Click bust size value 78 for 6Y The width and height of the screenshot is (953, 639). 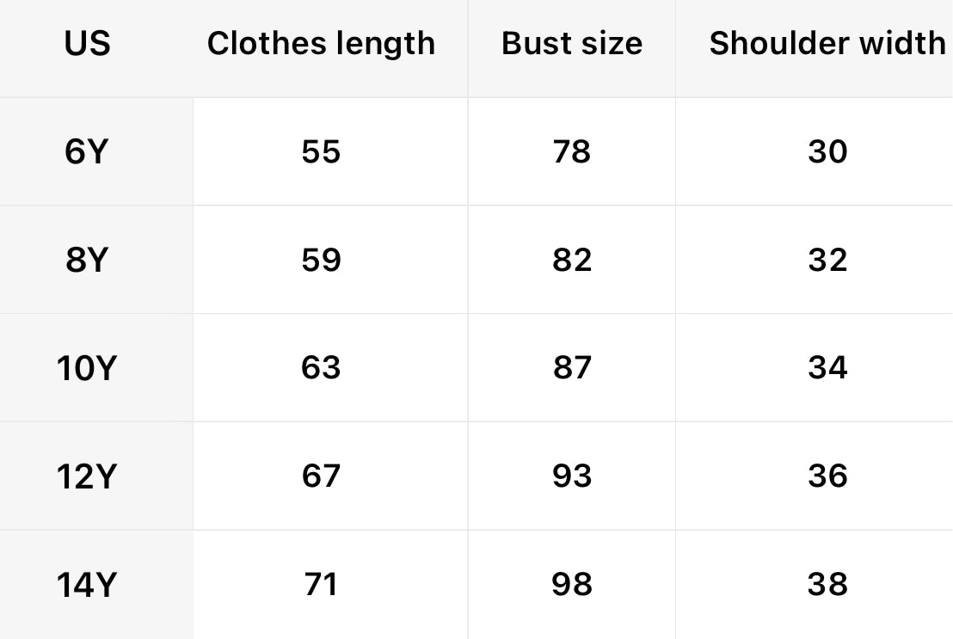click(572, 151)
